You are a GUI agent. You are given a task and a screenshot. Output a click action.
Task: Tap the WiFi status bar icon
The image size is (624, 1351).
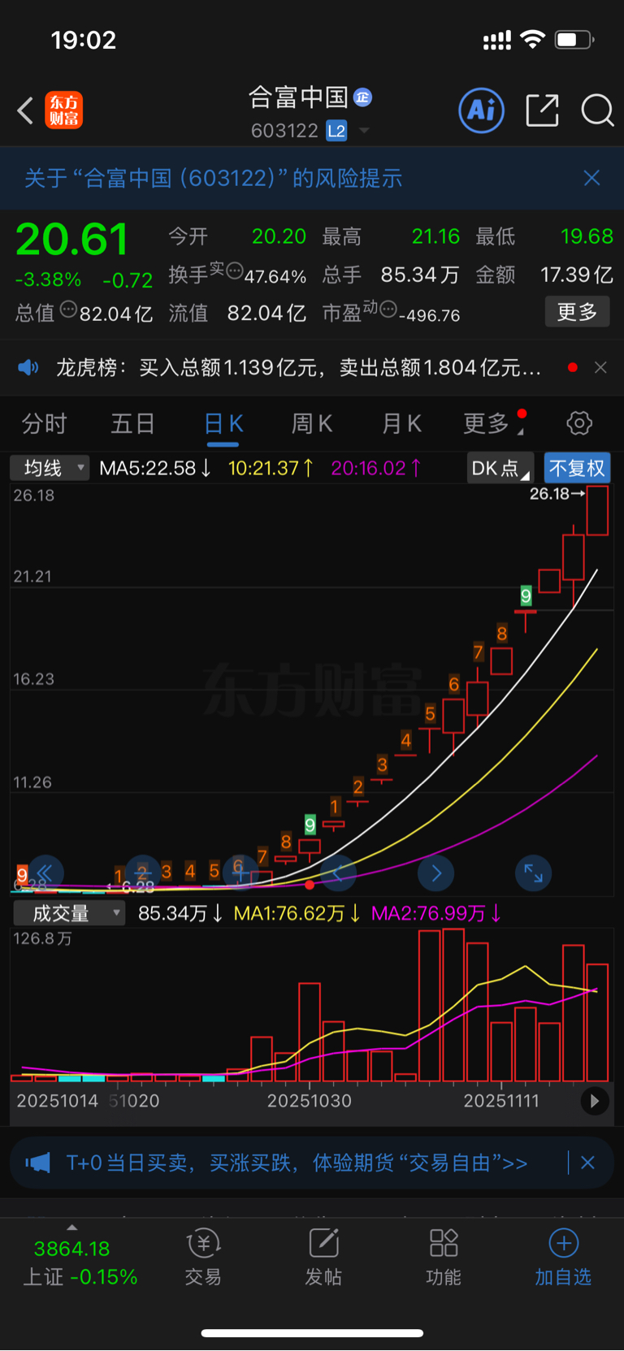(533, 39)
